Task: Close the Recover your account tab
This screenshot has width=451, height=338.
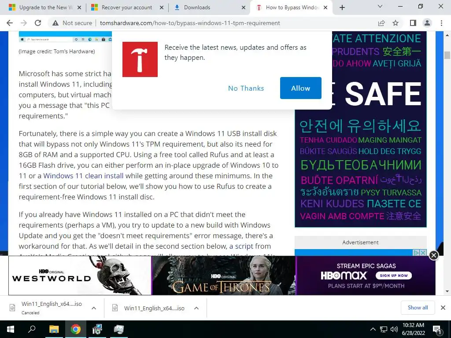Action: coord(162,7)
